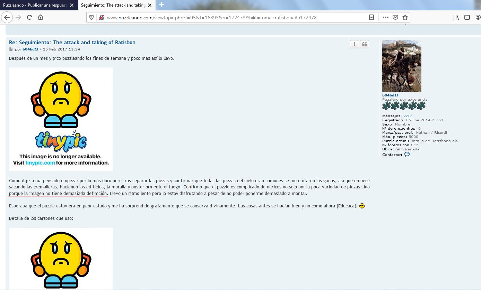Close the Seguimiento tab
The width and height of the screenshot is (481, 290).
pos(150,5)
